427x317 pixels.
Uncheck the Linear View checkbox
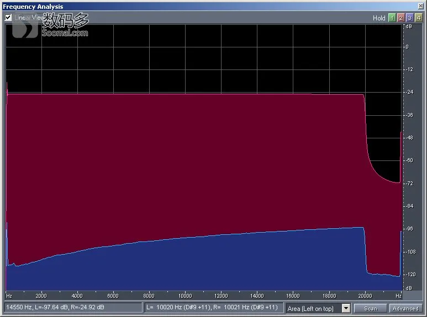pyautogui.click(x=8, y=18)
